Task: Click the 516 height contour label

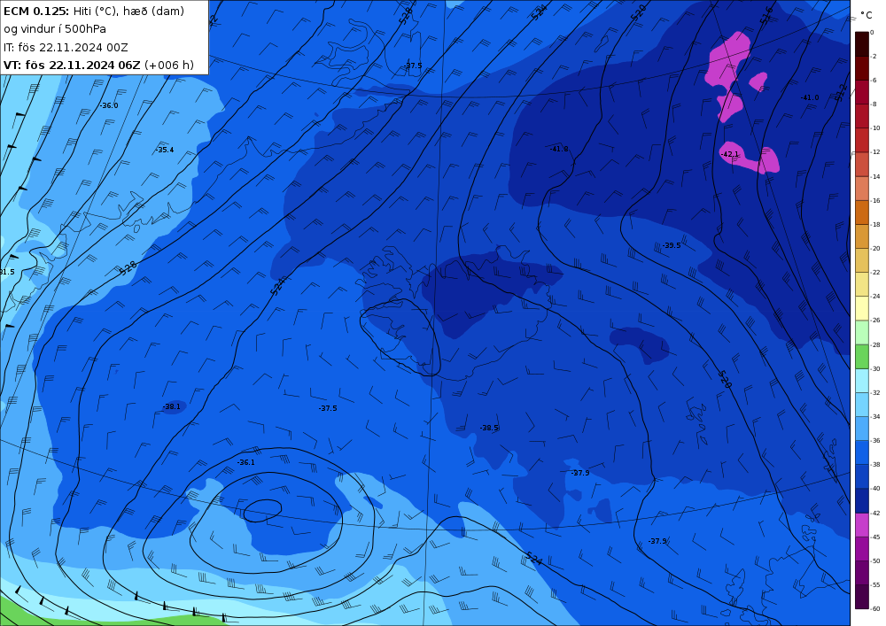Action: 766,16
